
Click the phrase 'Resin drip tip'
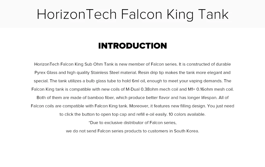point(151,73)
